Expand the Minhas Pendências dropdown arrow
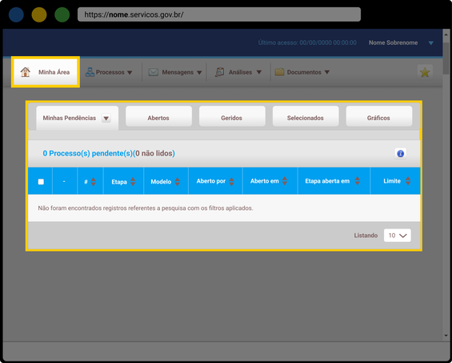This screenshot has width=452, height=363. (x=106, y=118)
